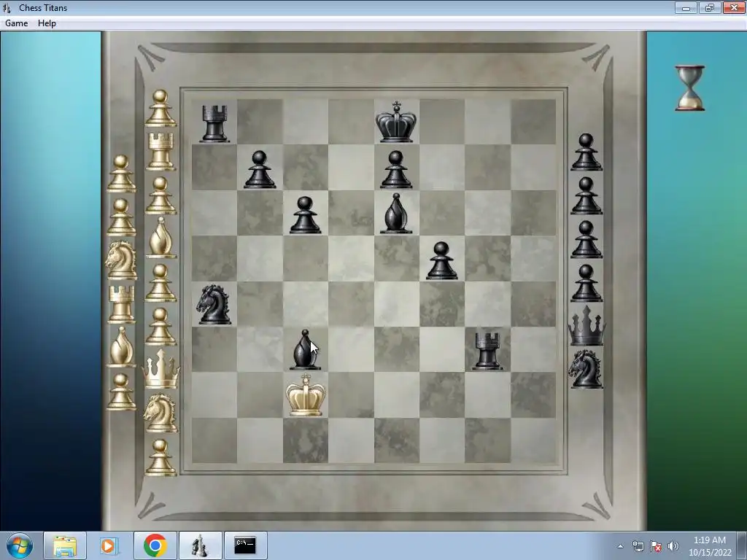747x560 pixels.
Task: Click the black pawn directly below the black king
Action: point(396,169)
